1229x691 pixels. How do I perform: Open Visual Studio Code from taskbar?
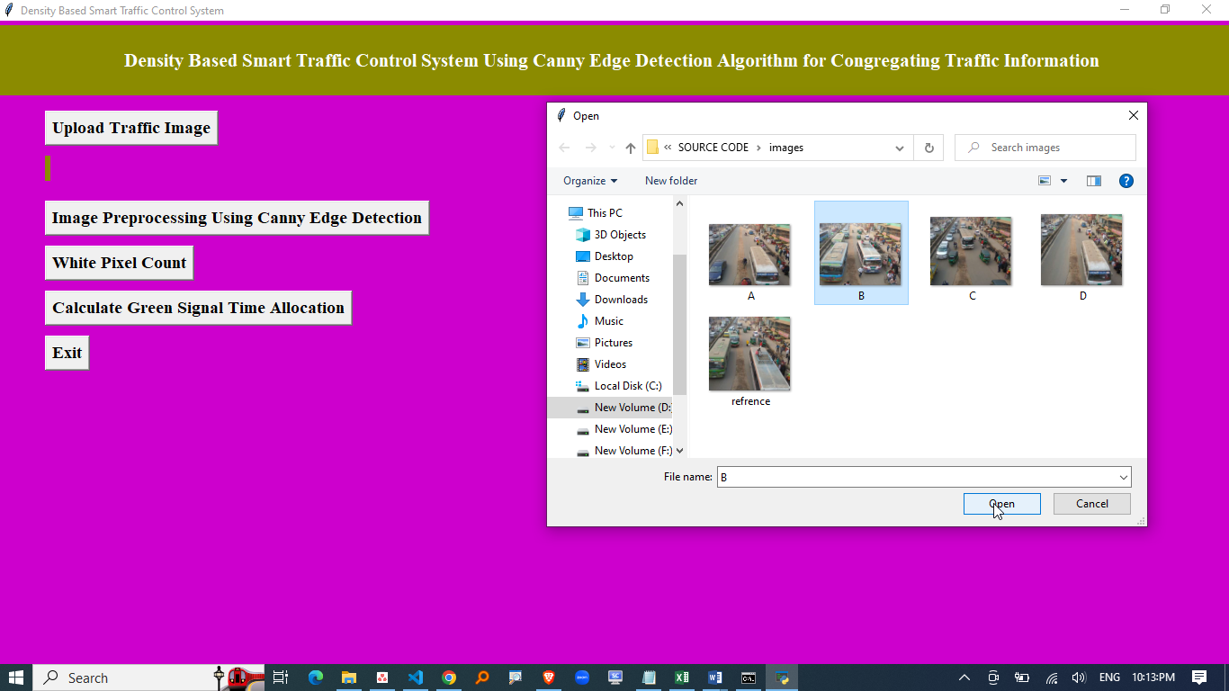415,678
